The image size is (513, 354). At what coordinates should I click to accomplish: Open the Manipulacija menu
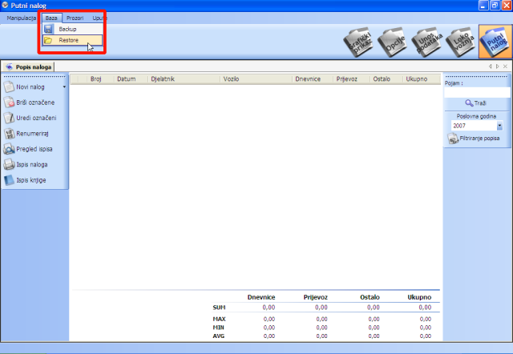coord(22,18)
